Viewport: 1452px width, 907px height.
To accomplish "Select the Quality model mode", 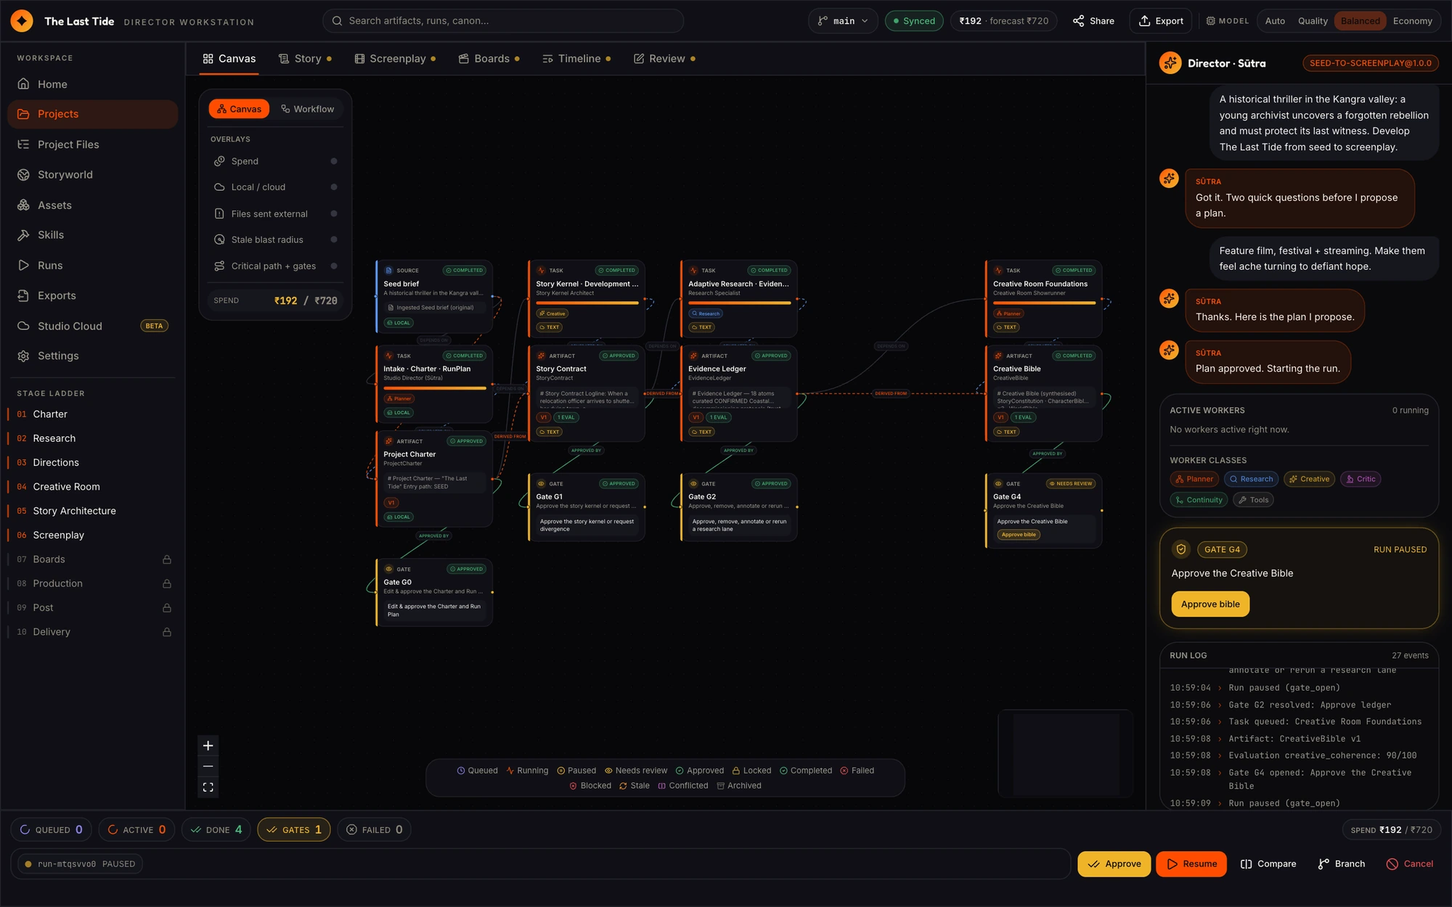I will pyautogui.click(x=1313, y=21).
